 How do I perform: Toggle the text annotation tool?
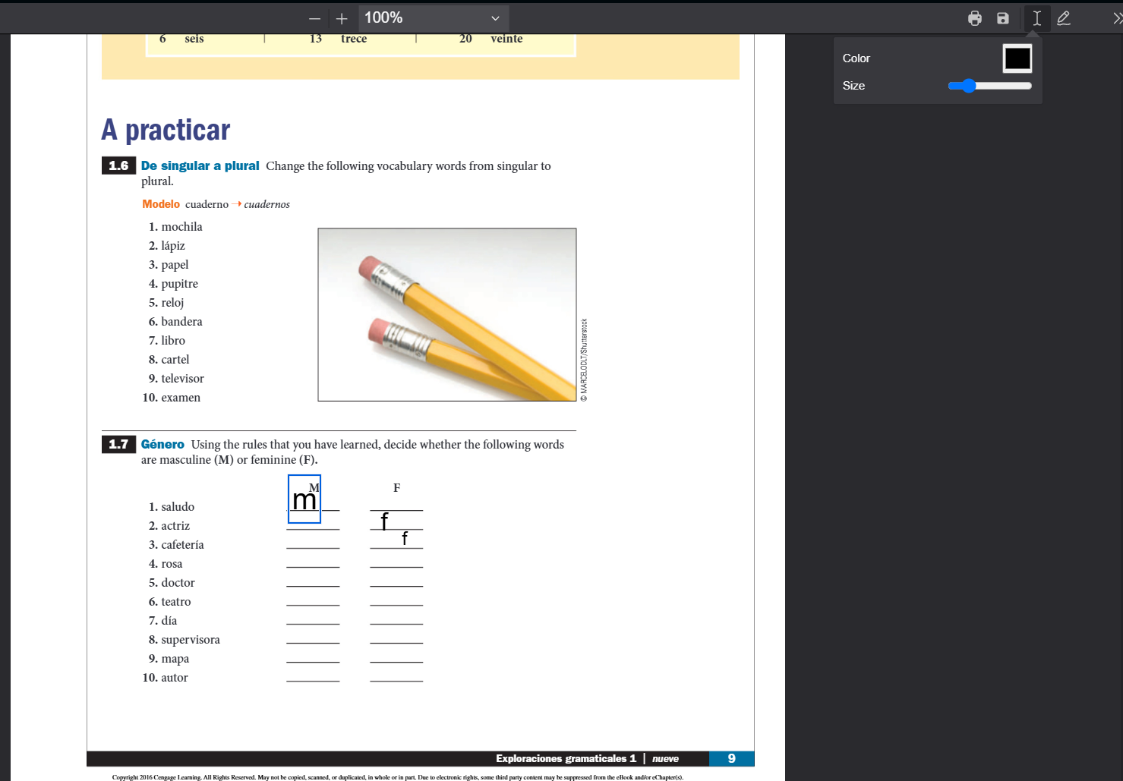coord(1036,18)
